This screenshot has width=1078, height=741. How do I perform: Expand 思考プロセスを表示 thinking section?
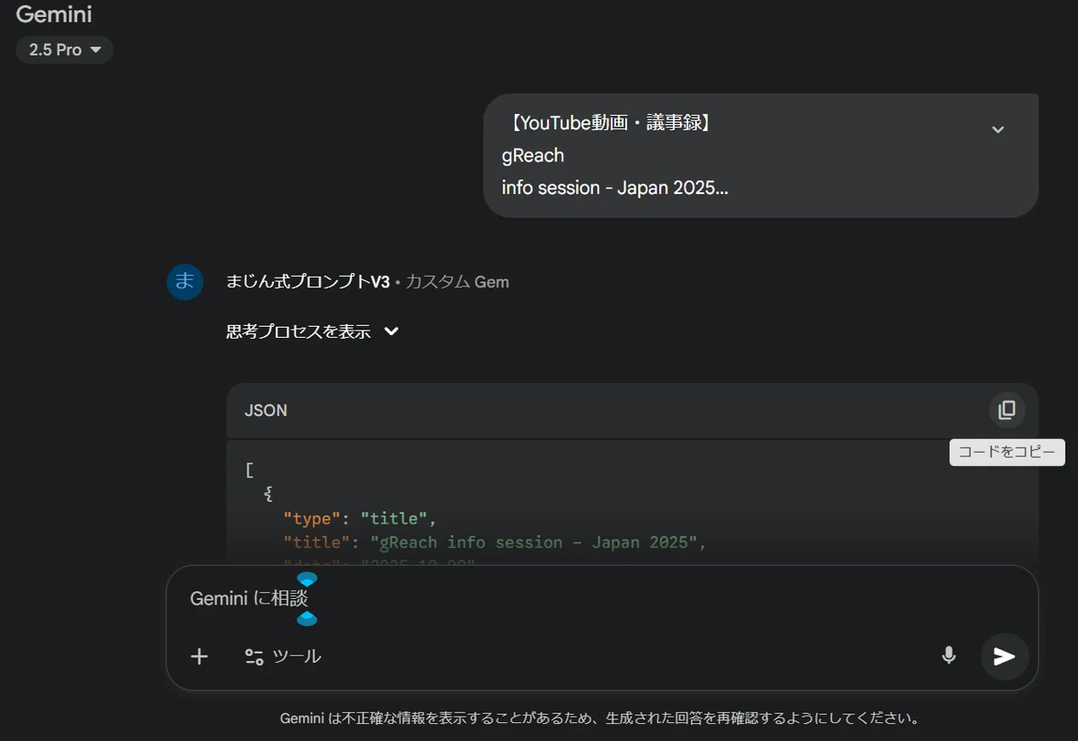pos(313,331)
